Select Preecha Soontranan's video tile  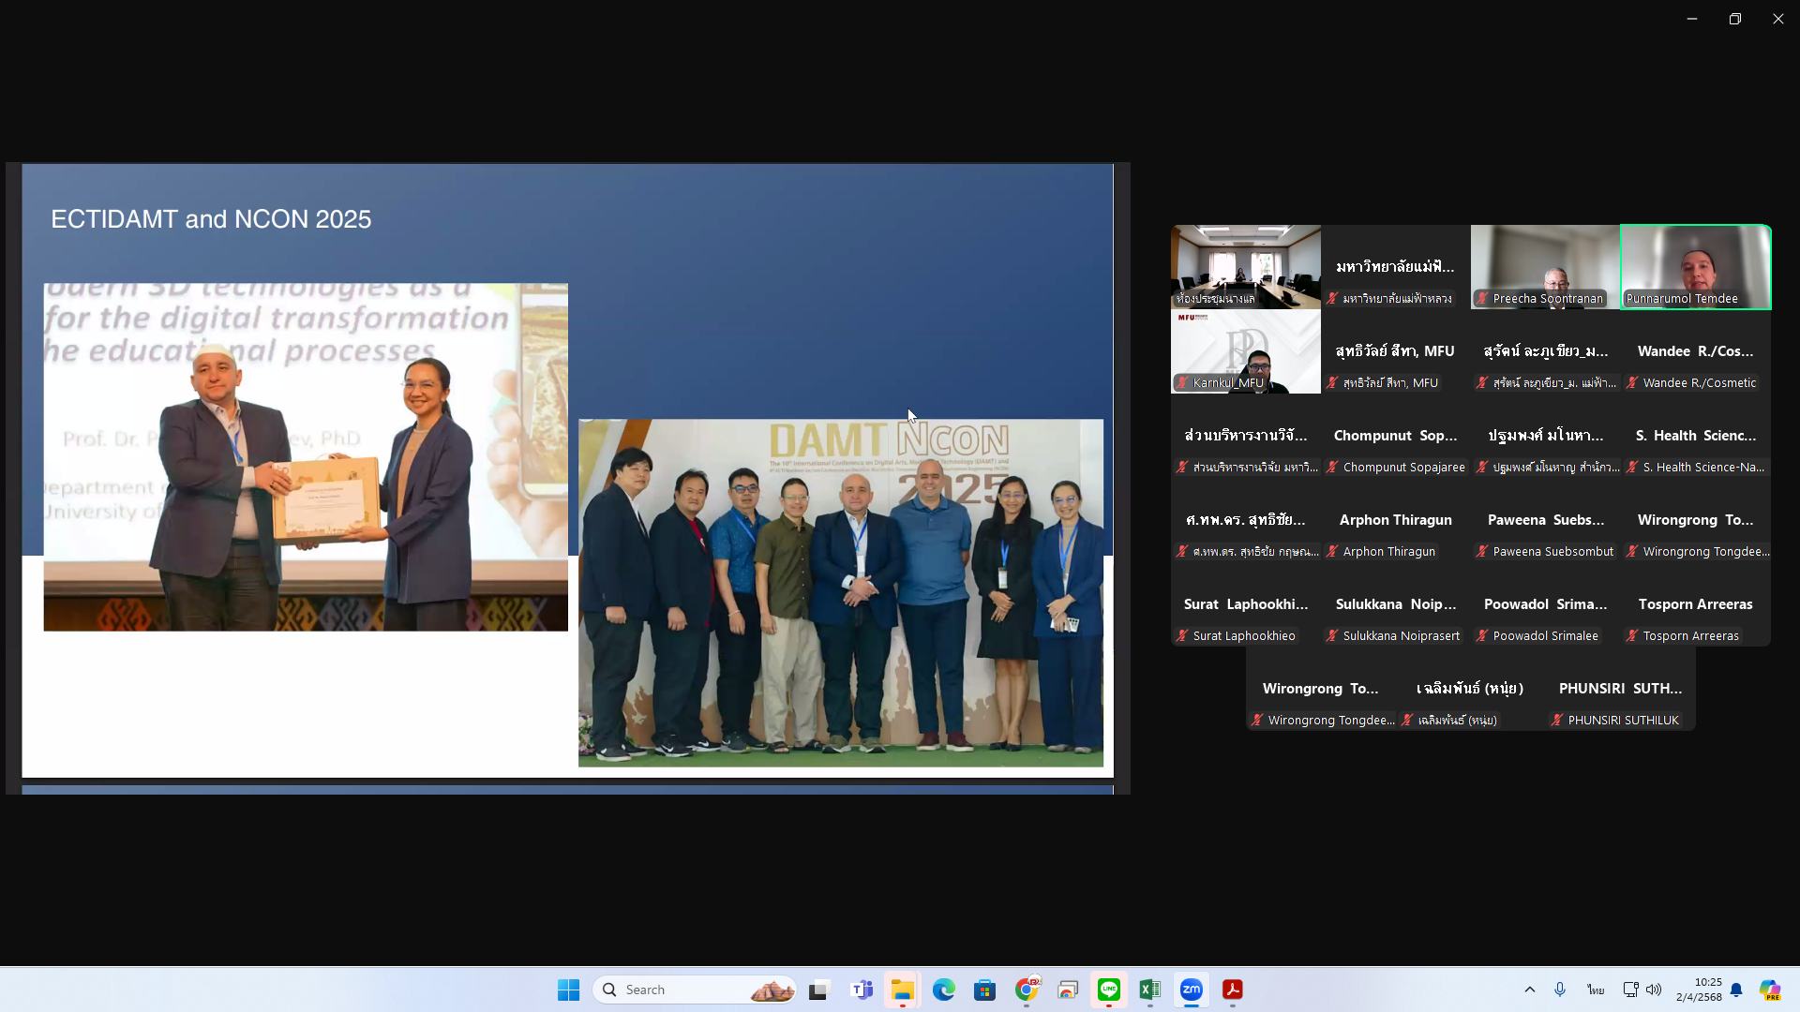tap(1546, 267)
